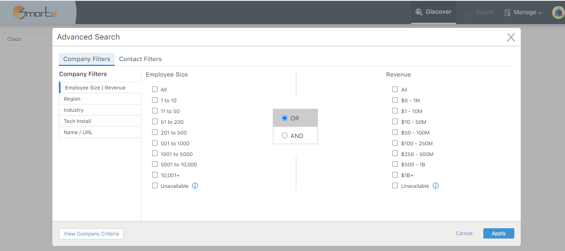565x251 pixels.
Task: Click the Apply button
Action: [x=498, y=233]
